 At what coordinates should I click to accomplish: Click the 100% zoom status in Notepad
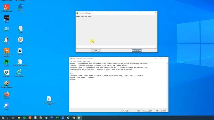138,111
